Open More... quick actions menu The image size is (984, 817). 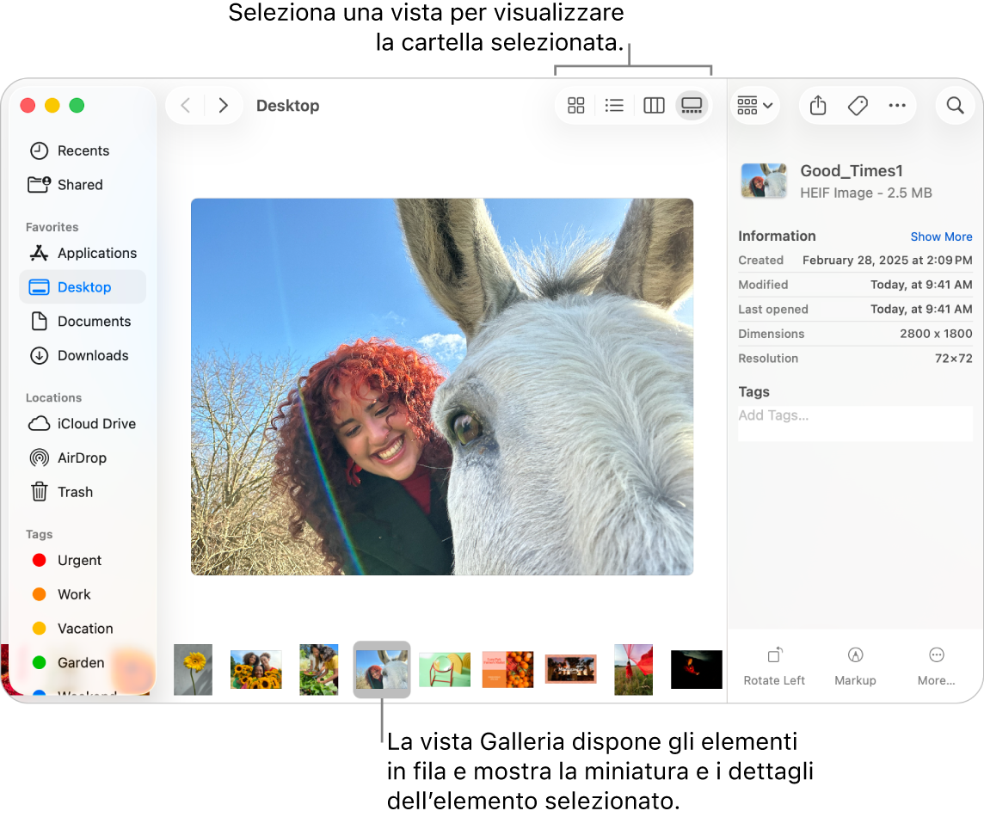pyautogui.click(x=936, y=666)
